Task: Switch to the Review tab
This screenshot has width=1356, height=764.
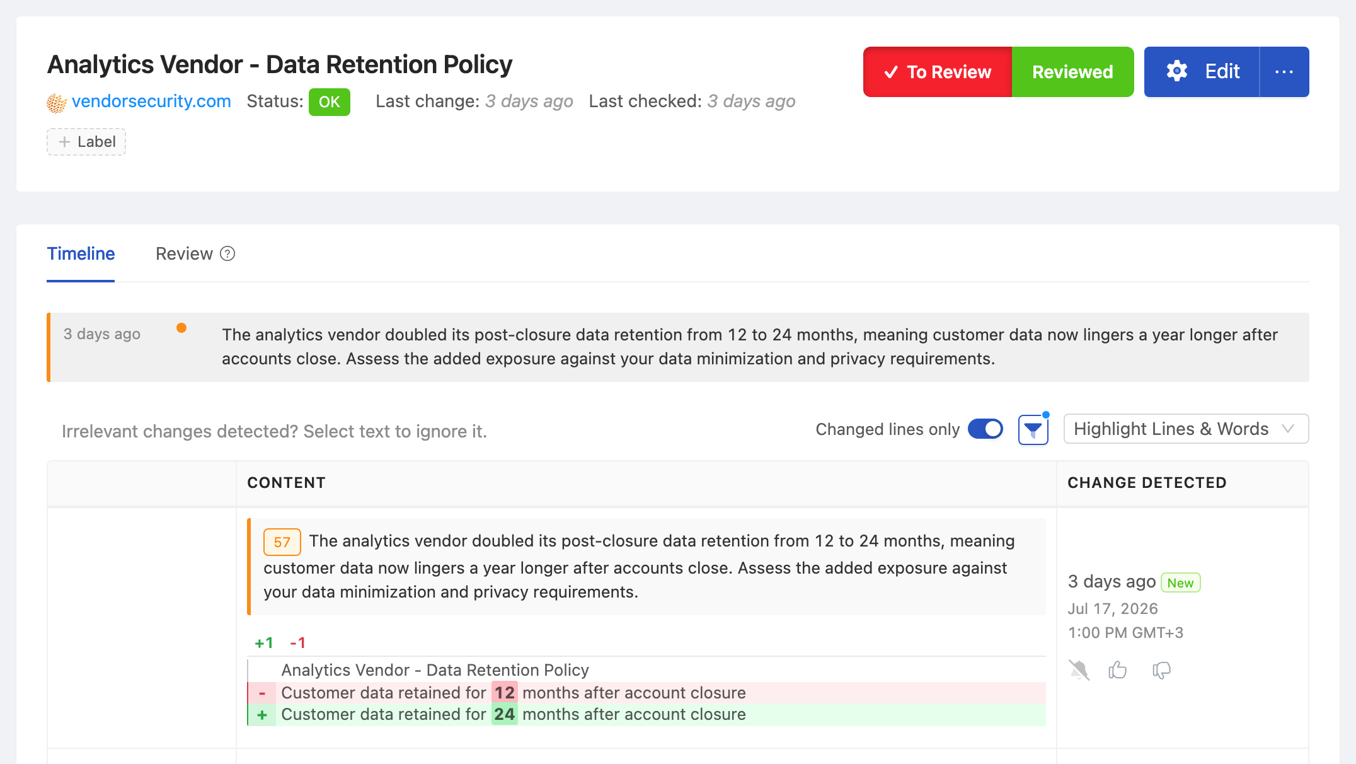Action: pyautogui.click(x=184, y=253)
